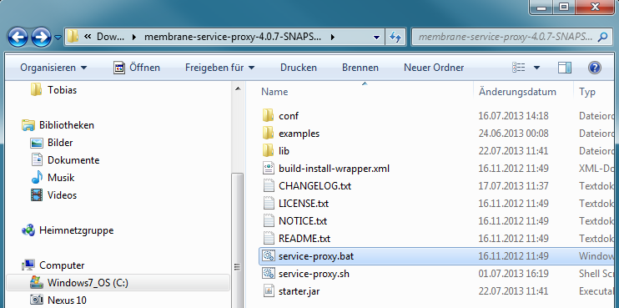This screenshot has width=619, height=308.
Task: Click the Bibliotheken library icon
Action: [28, 125]
